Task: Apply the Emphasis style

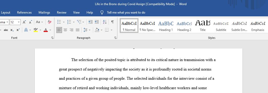Action: [x=258, y=26]
